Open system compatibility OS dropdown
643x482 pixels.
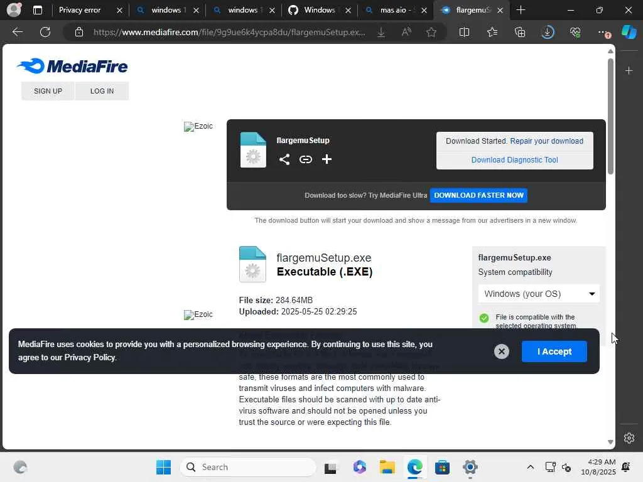tap(539, 294)
